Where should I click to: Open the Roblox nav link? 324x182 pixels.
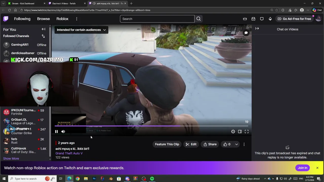click(x=62, y=19)
